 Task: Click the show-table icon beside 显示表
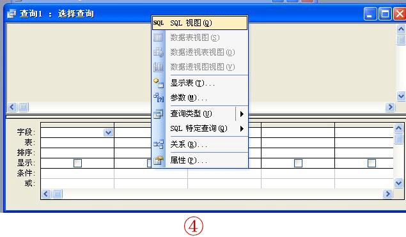click(x=159, y=83)
